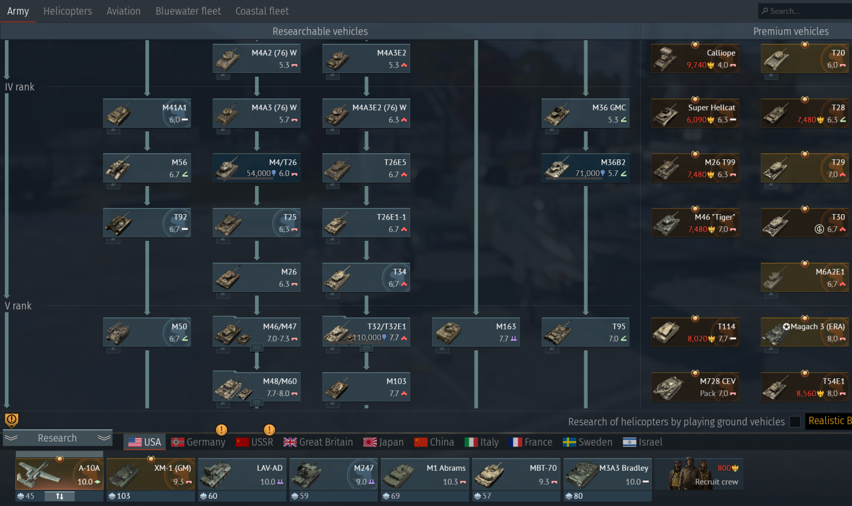Click the right chevron on Research bar

[x=104, y=438]
